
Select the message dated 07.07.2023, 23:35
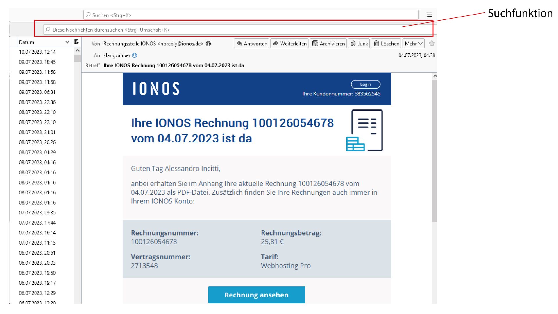[37, 213]
